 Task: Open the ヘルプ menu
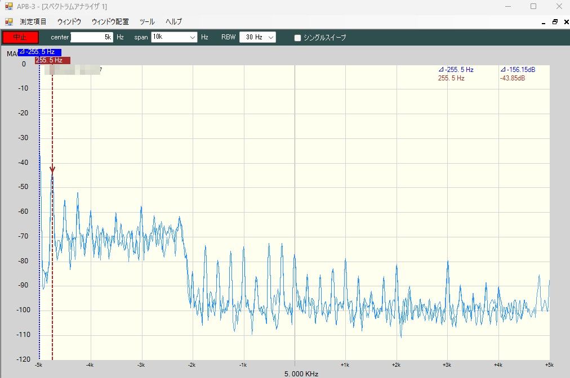point(173,22)
